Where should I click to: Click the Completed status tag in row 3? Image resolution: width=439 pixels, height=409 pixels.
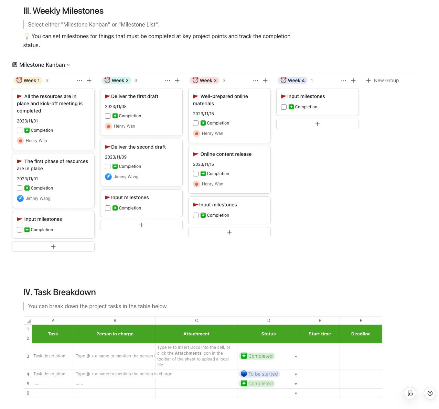pyautogui.click(x=257, y=356)
